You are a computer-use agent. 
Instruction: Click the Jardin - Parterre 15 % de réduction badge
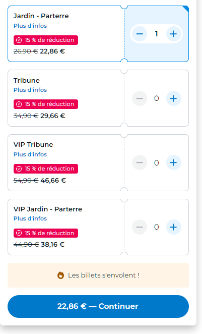click(x=46, y=40)
